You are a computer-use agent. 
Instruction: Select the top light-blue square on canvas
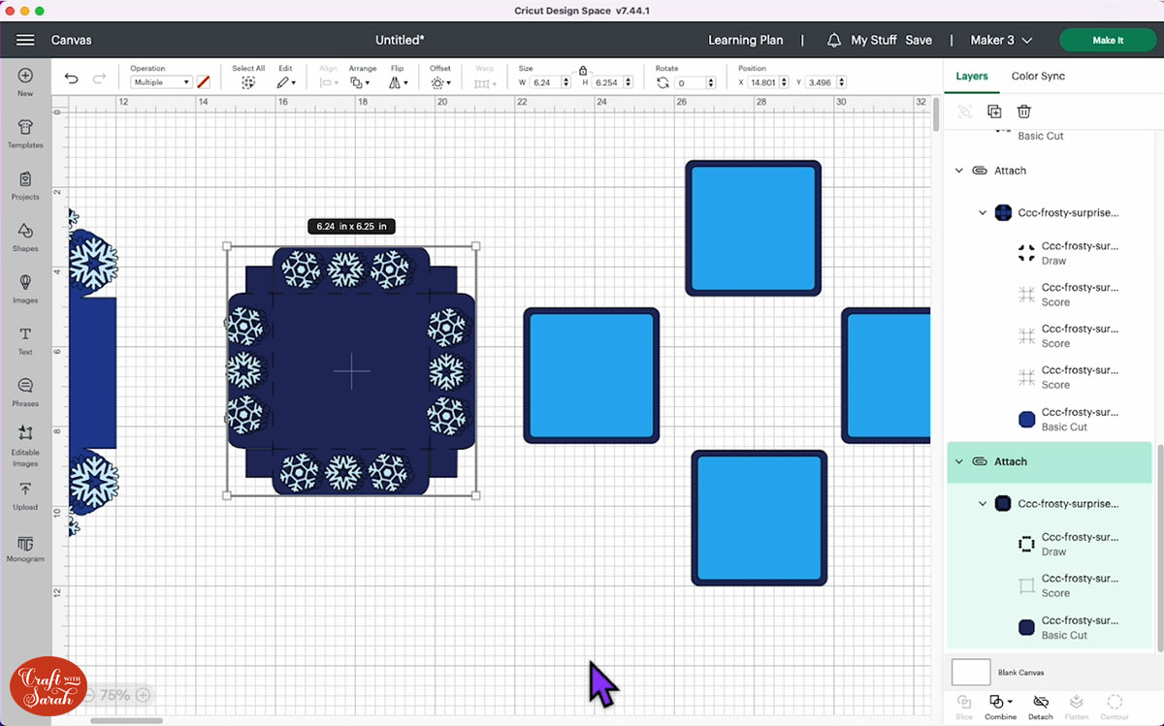point(754,228)
